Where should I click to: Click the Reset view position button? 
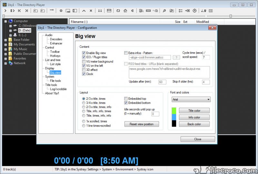click(x=142, y=124)
